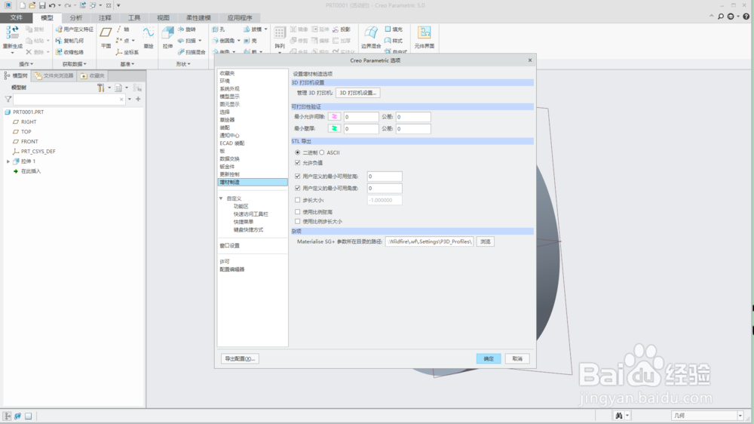Switch to the 文件夹浏览器 panel tab
Viewport: 754px width, 424px height.
coord(54,75)
